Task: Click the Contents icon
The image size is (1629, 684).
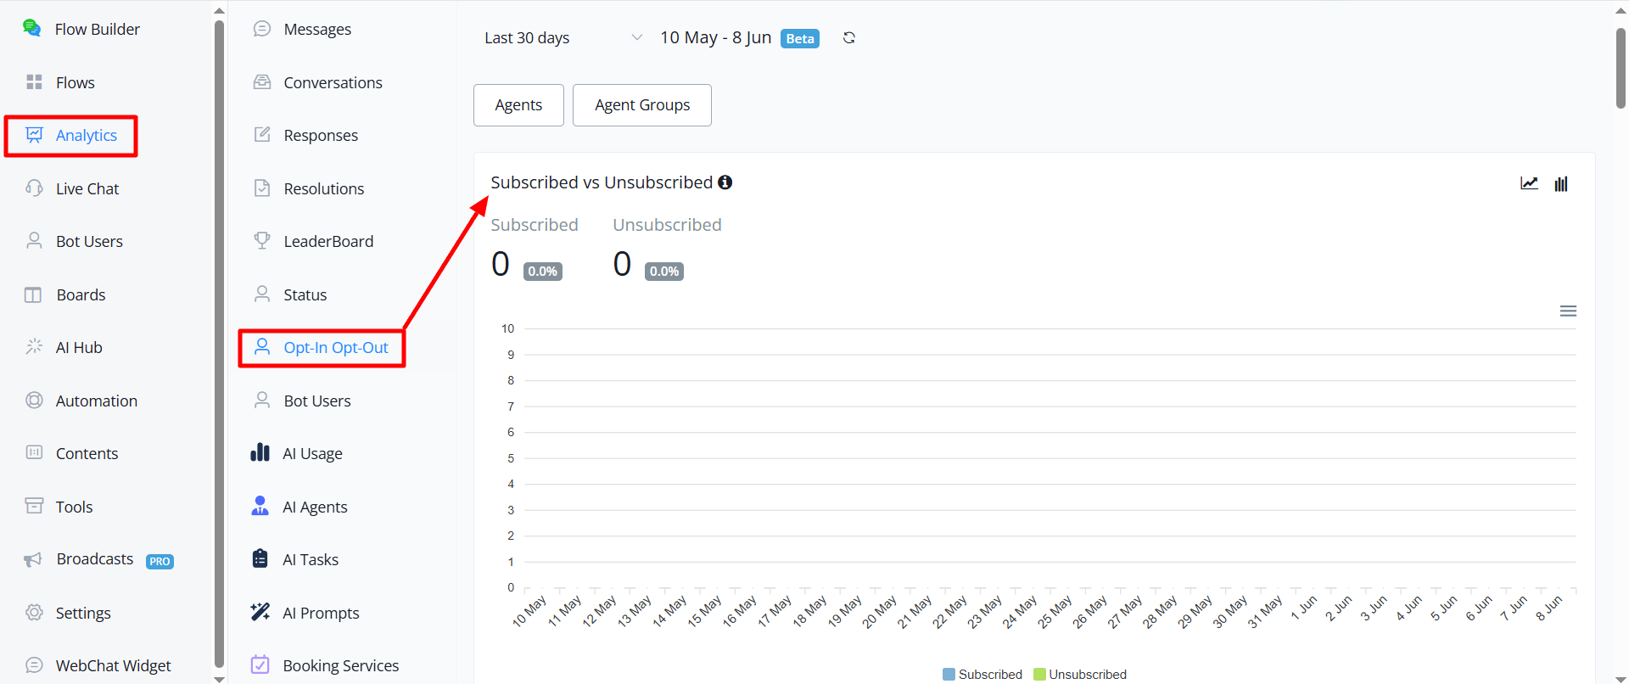Action: click(34, 452)
